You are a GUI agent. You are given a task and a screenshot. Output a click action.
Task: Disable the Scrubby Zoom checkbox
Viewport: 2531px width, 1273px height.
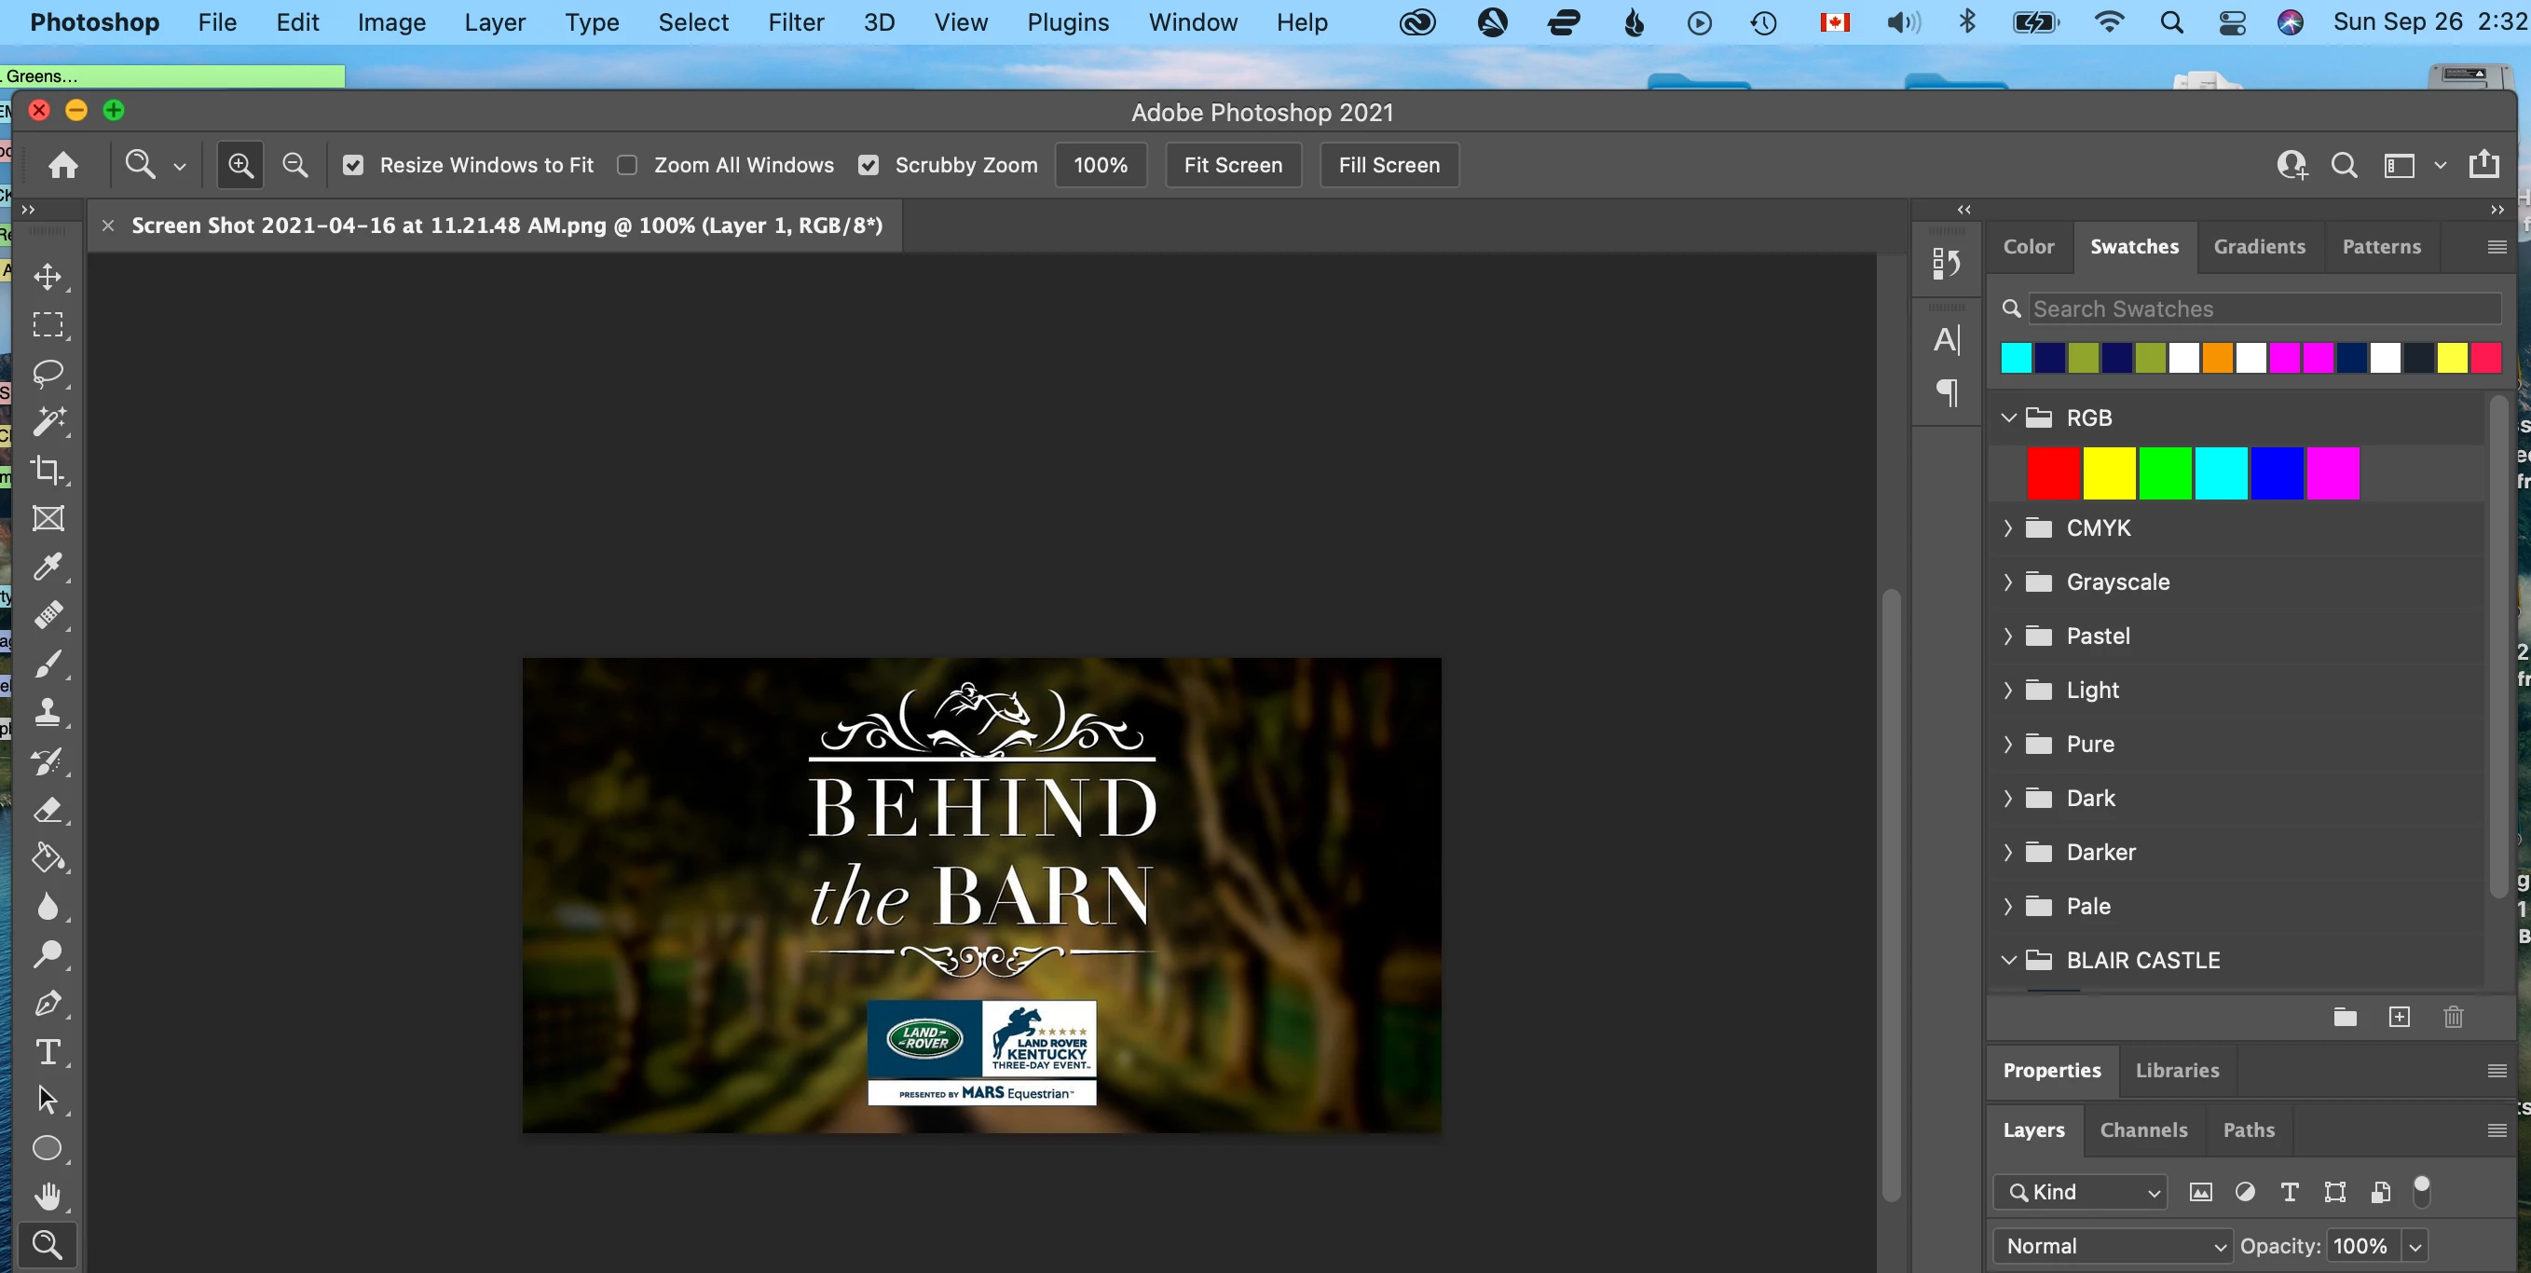click(868, 165)
